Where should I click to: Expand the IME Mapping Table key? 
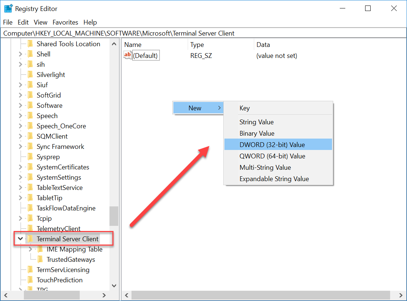(31, 249)
